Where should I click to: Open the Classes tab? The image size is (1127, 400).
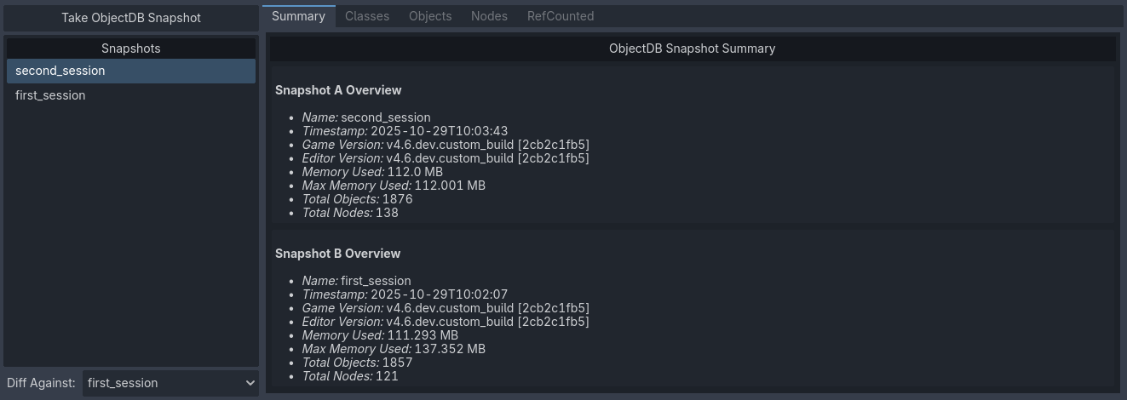[x=367, y=16]
